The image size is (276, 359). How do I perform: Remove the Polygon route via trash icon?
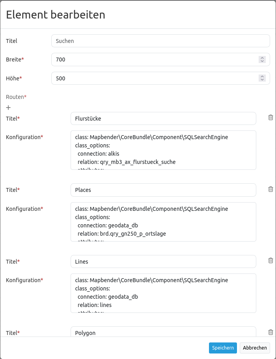pos(270,332)
